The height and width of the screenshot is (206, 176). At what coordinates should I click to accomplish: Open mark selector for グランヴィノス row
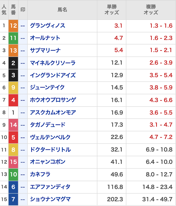pyautogui.click(x=23, y=26)
